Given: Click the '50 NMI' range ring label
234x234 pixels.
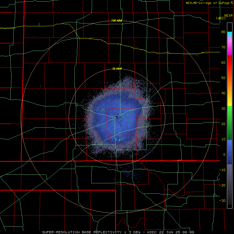Looking at the screenshot, I should pyautogui.click(x=117, y=69).
